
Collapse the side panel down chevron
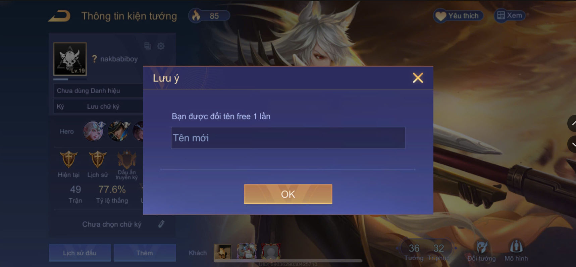click(572, 145)
